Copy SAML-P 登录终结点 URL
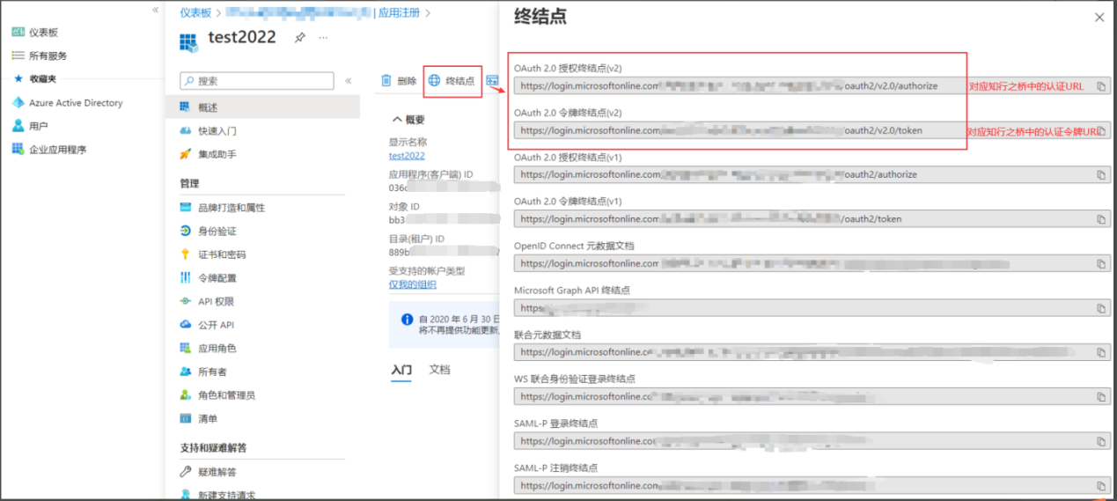Screen dimensions: 1117x501 [1101, 441]
